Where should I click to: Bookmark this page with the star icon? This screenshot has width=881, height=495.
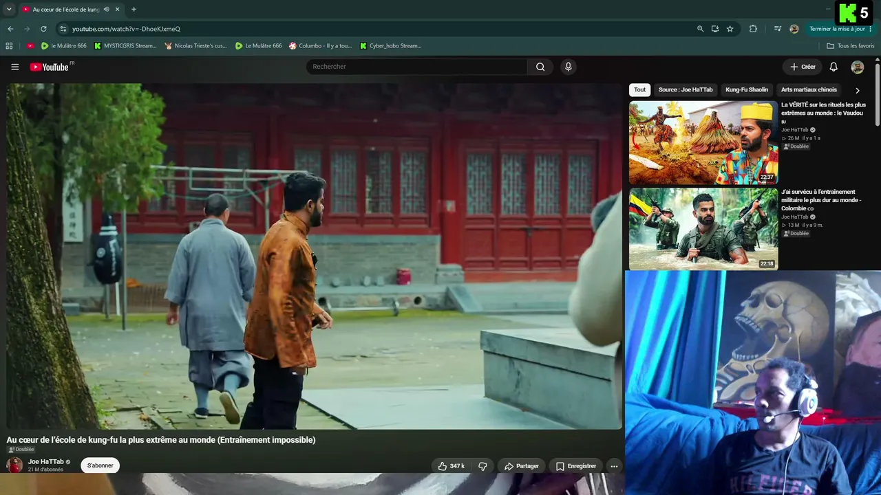730,29
